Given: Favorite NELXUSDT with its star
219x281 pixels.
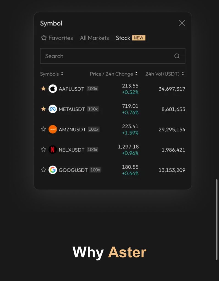Looking at the screenshot, I should point(43,150).
